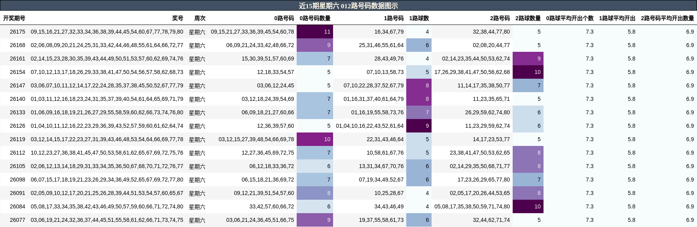
Task: Click the purple 0路 count 9 in row 26077
Action: (315, 220)
